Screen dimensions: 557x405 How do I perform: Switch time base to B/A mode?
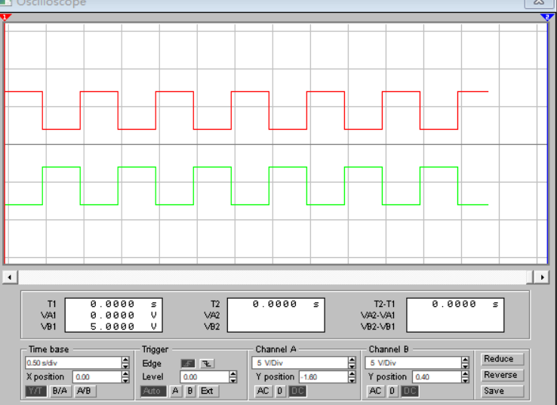coord(59,391)
